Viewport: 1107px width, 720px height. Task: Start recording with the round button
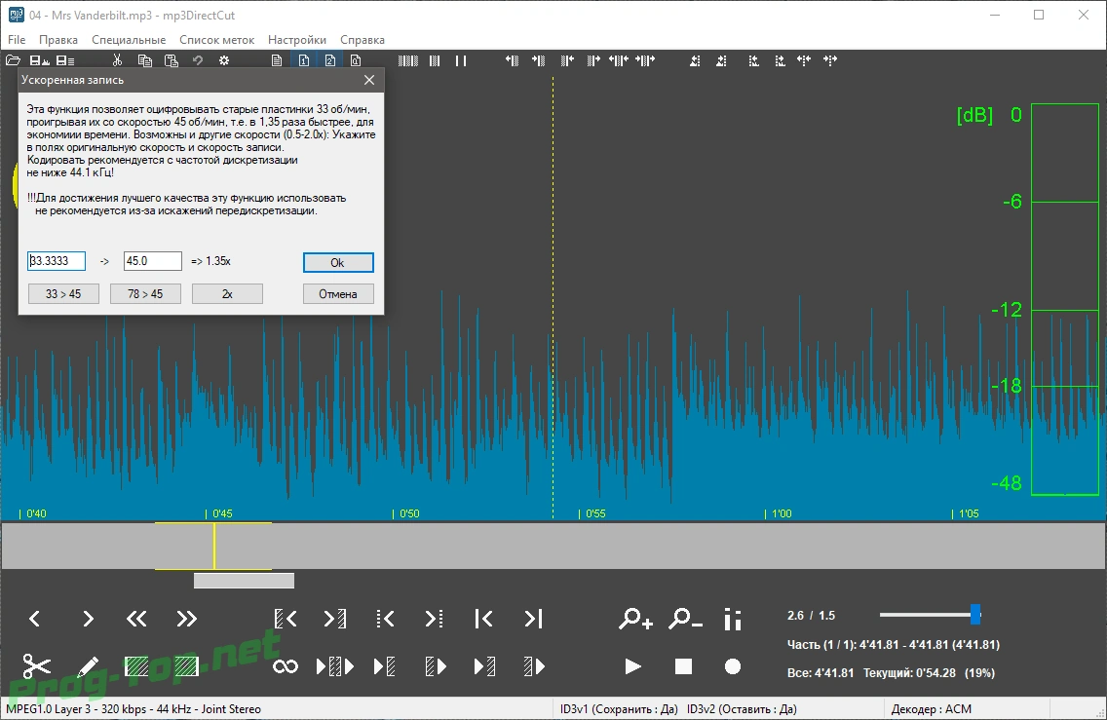[x=733, y=666]
